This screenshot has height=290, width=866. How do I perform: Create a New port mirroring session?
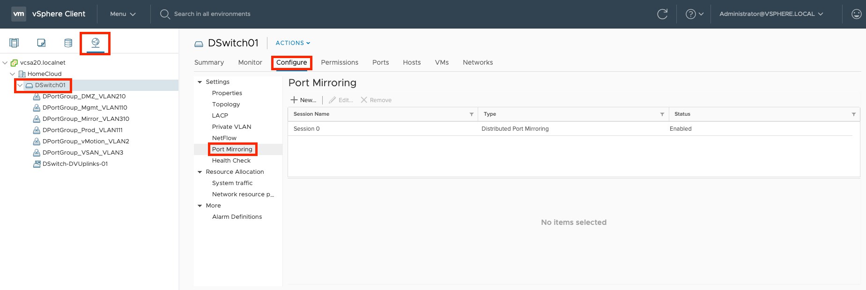[303, 100]
